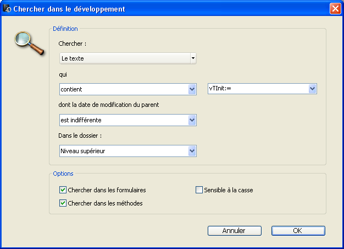Close the Chercher dans le développement dialog
The image size is (344, 249).
[335, 9]
